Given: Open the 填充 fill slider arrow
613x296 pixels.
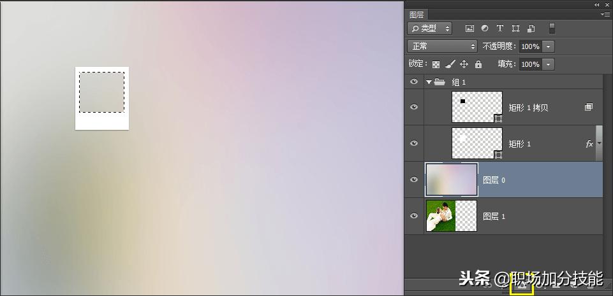Looking at the screenshot, I should [x=548, y=64].
